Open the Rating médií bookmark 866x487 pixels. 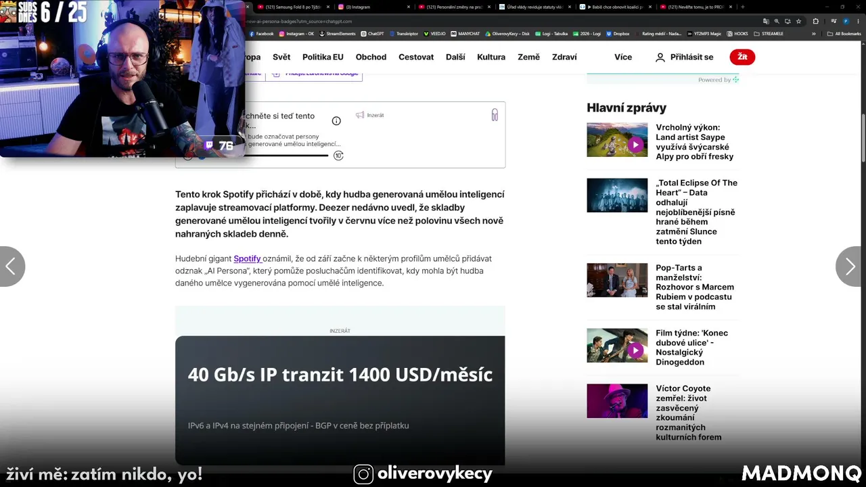pyautogui.click(x=658, y=33)
